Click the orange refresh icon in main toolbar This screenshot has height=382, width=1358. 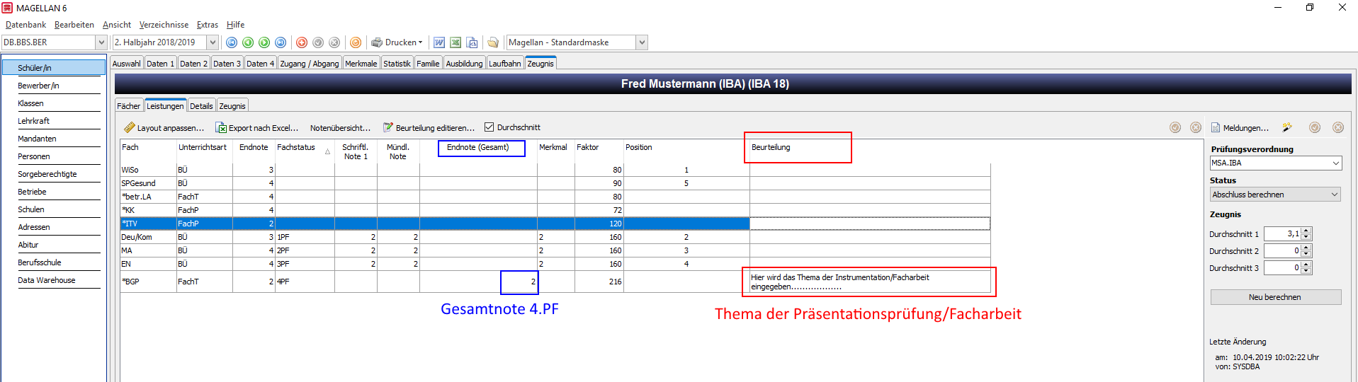(x=356, y=42)
